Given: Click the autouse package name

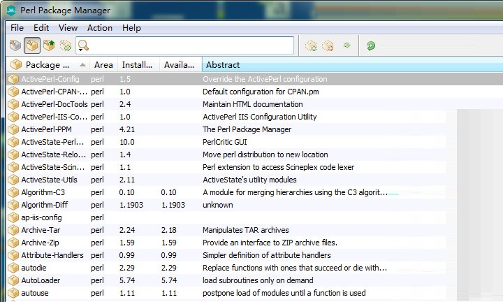Looking at the screenshot, I should [x=35, y=293].
